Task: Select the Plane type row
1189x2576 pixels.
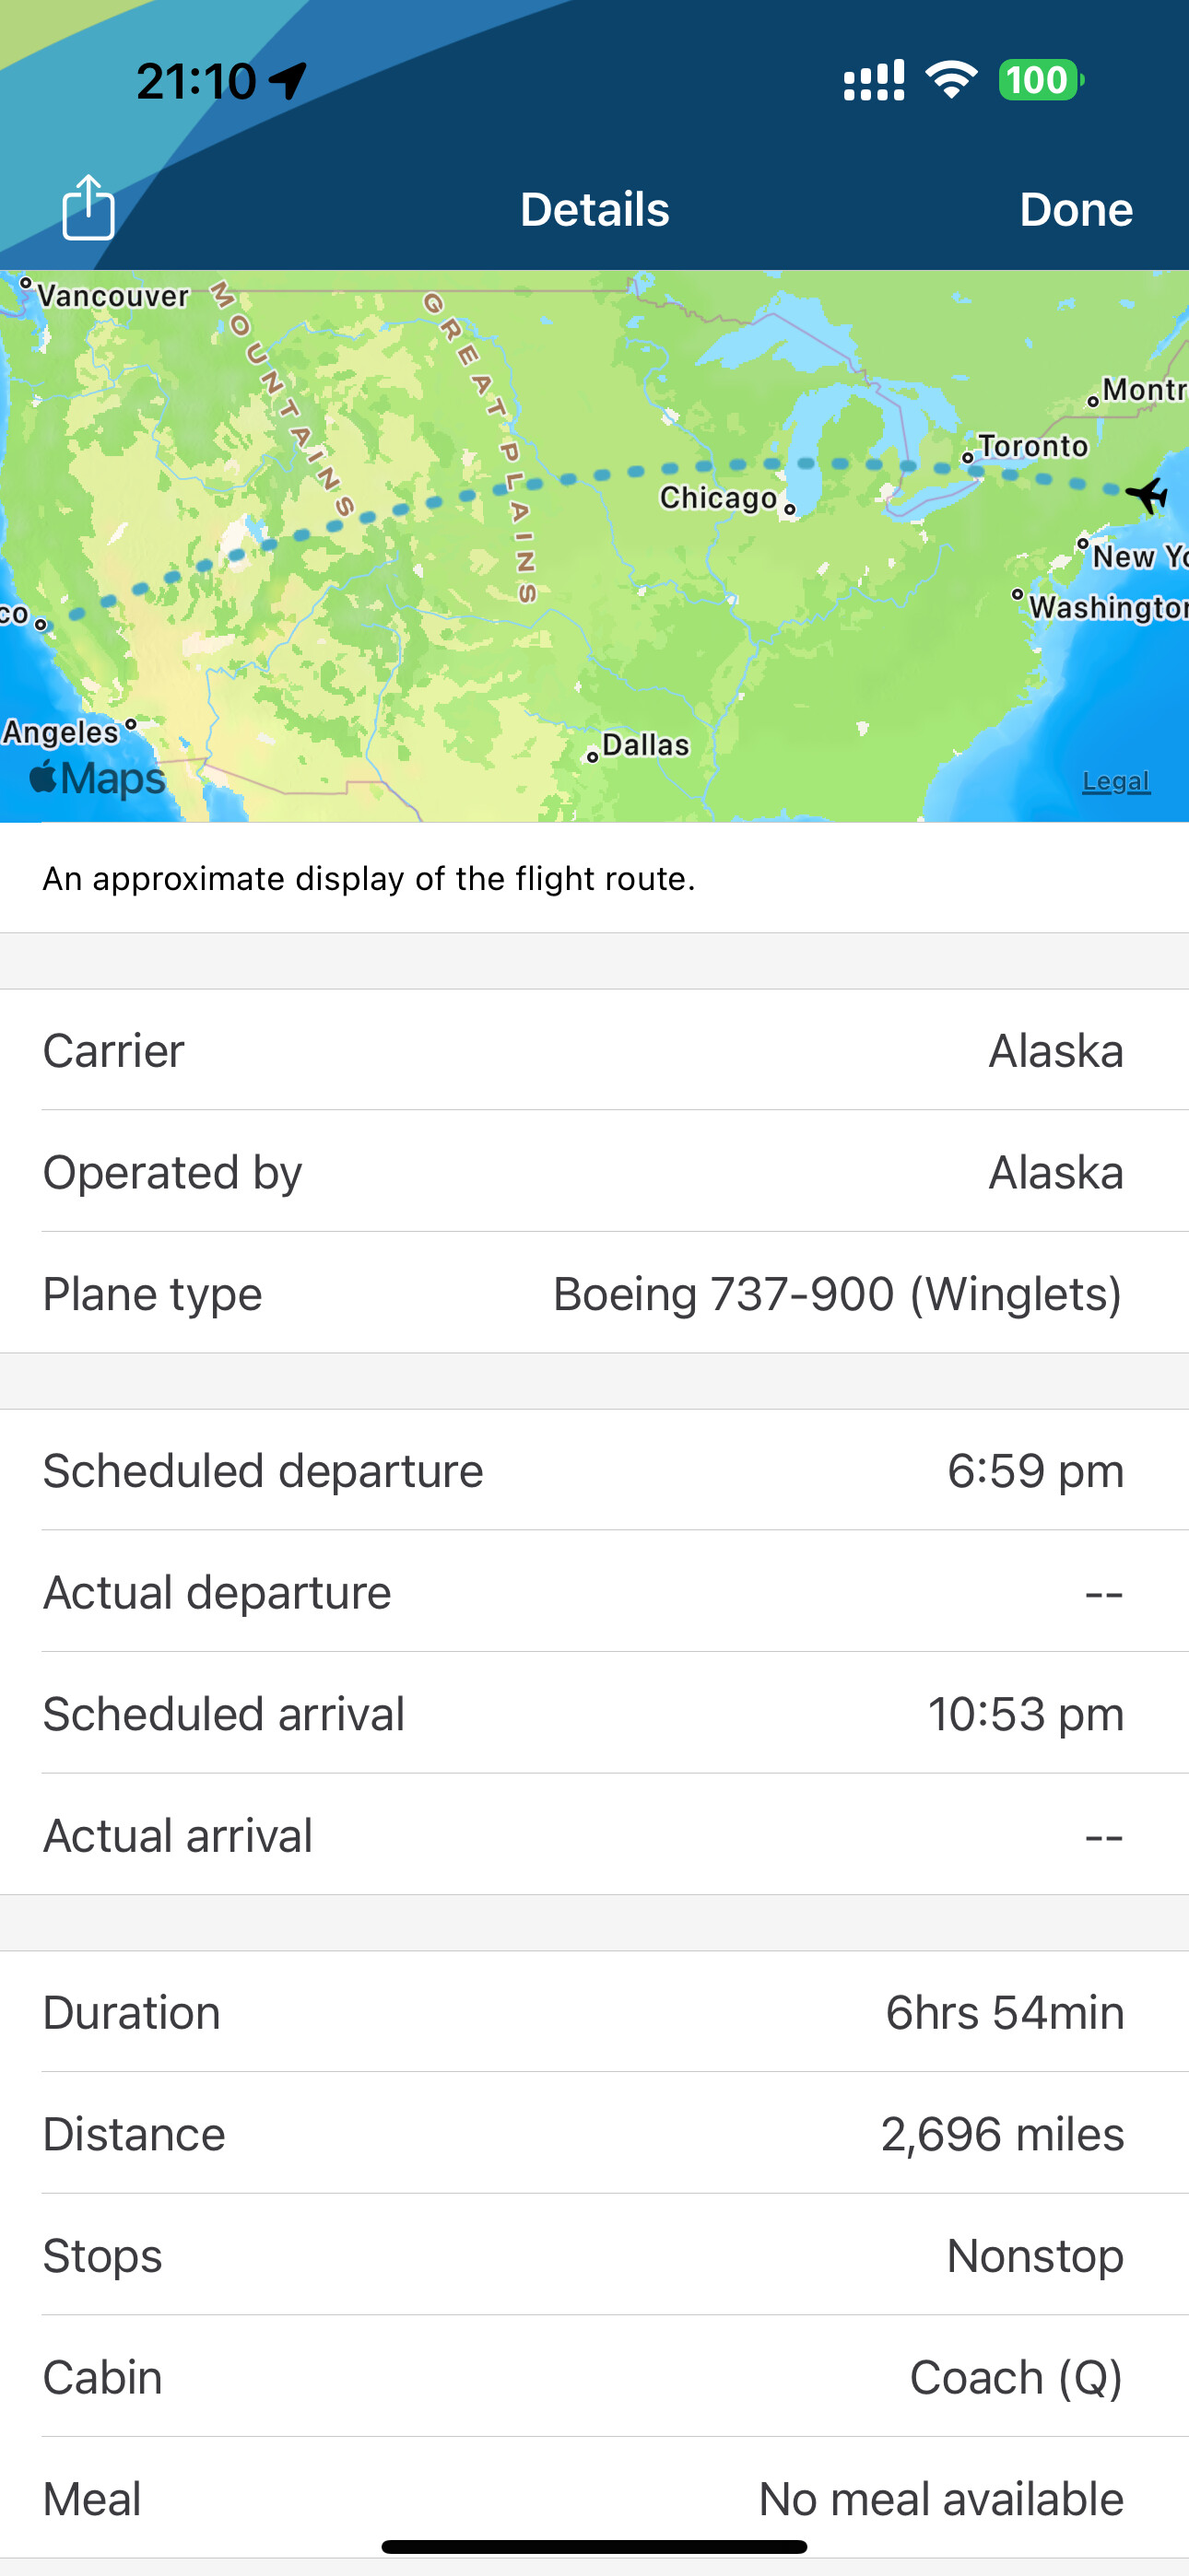Action: (x=594, y=1293)
